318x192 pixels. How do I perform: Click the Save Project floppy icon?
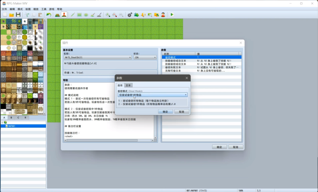click(18, 15)
